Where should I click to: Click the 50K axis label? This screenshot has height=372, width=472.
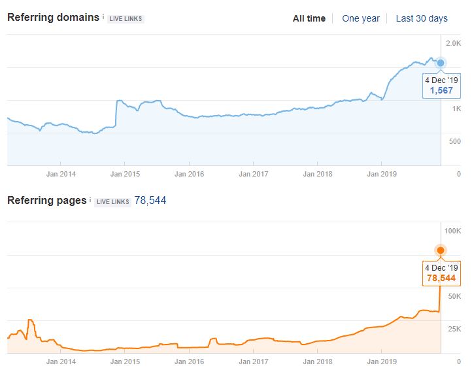(454, 296)
